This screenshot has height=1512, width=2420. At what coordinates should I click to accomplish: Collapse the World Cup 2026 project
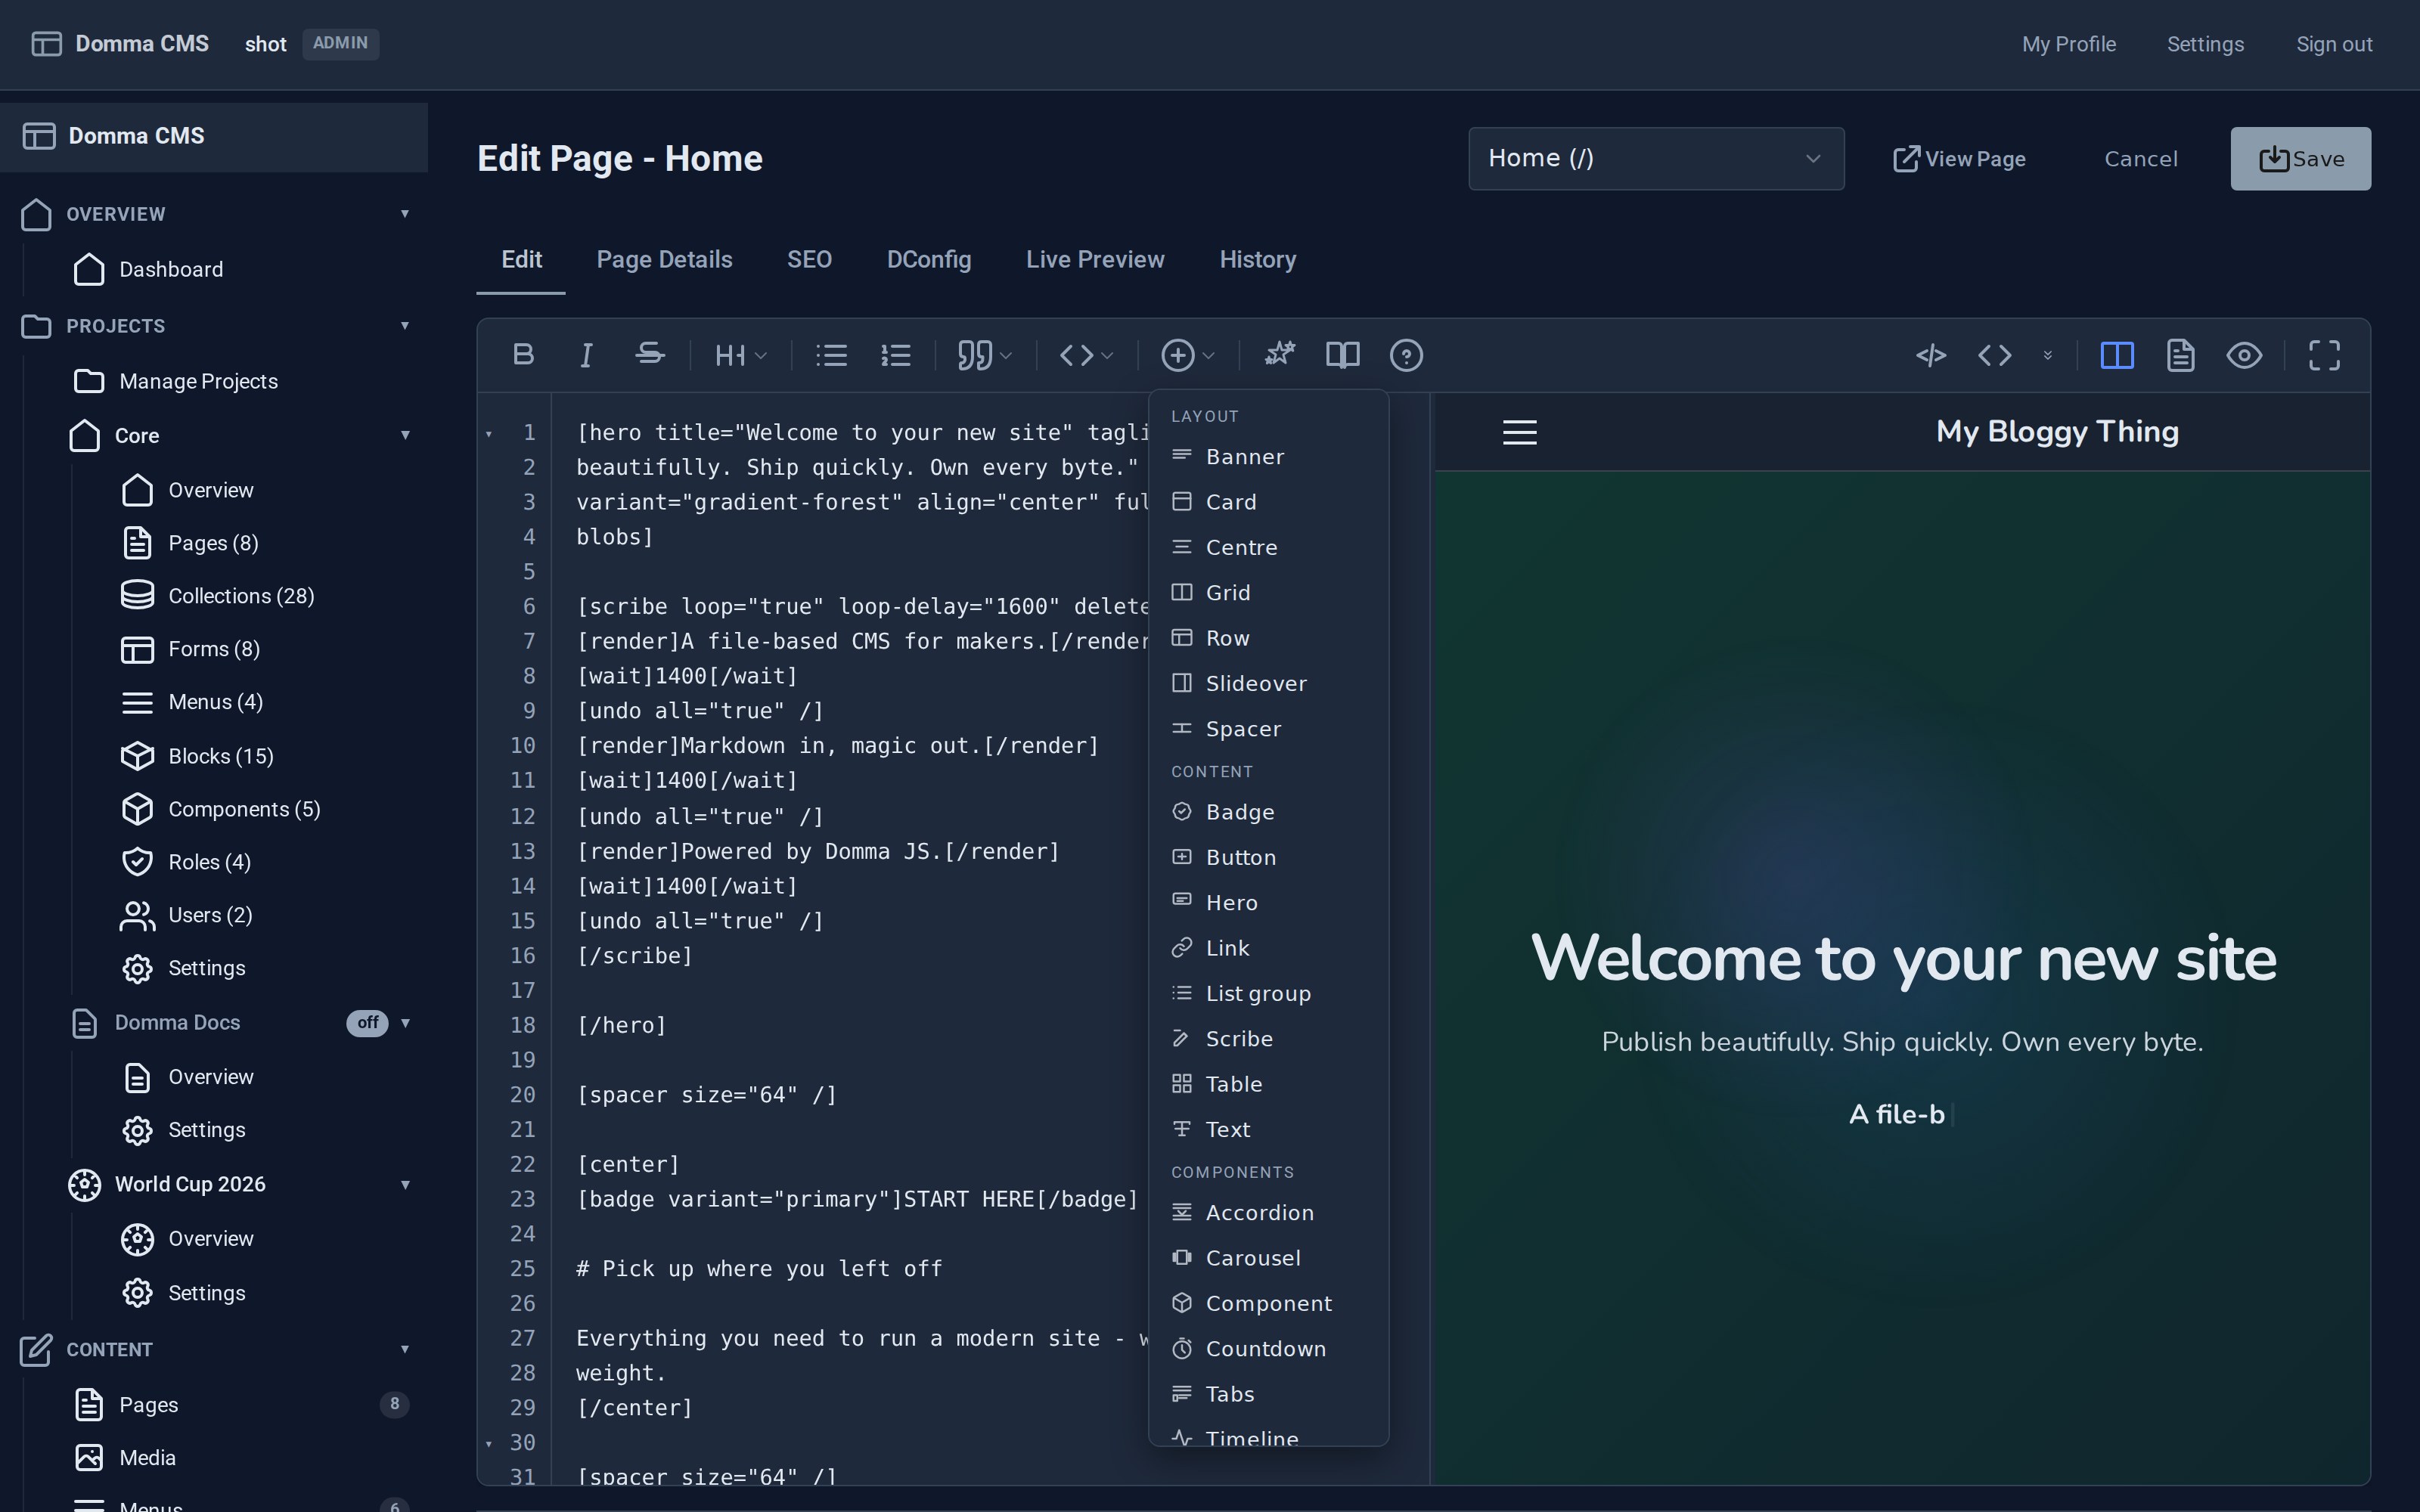pyautogui.click(x=405, y=1184)
